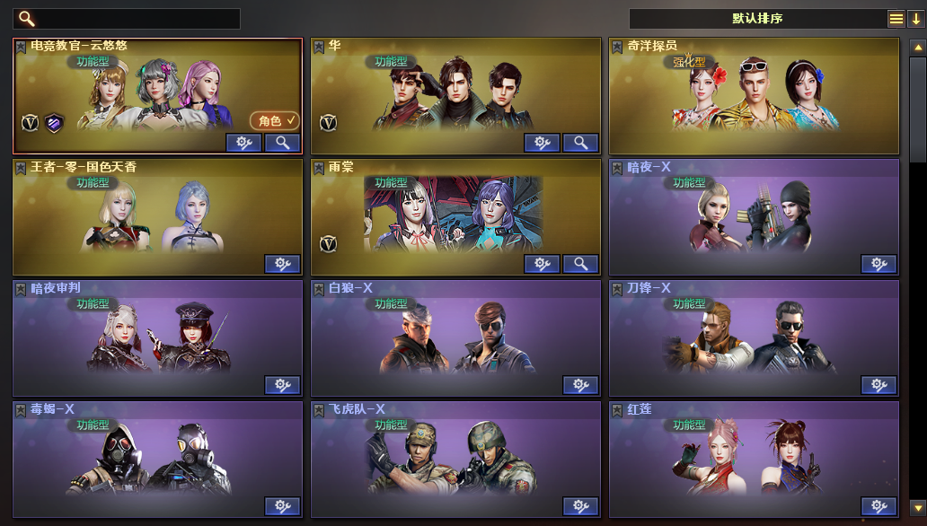Click the V badge on 雨棠 card
The height and width of the screenshot is (526, 927).
[328, 243]
